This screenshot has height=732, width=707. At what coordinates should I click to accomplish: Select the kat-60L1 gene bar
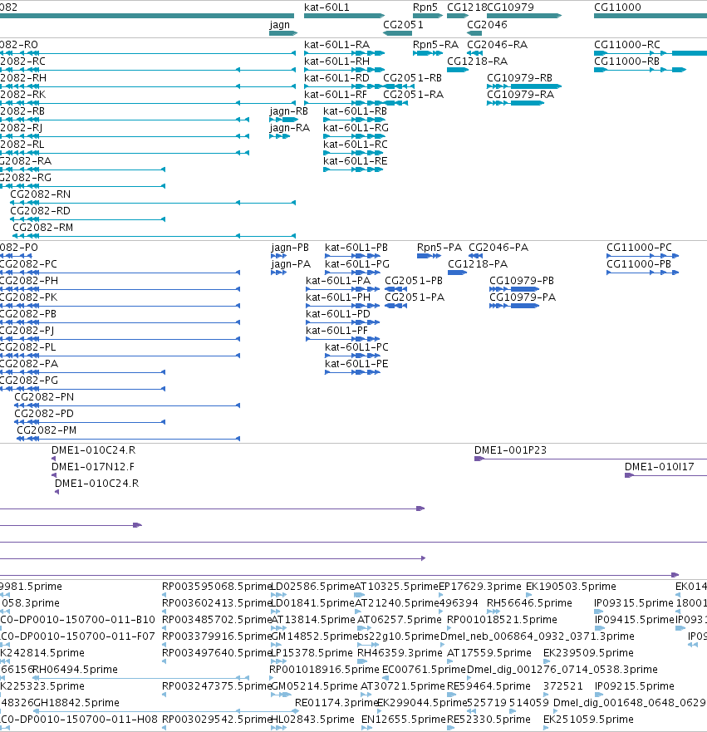point(344,16)
